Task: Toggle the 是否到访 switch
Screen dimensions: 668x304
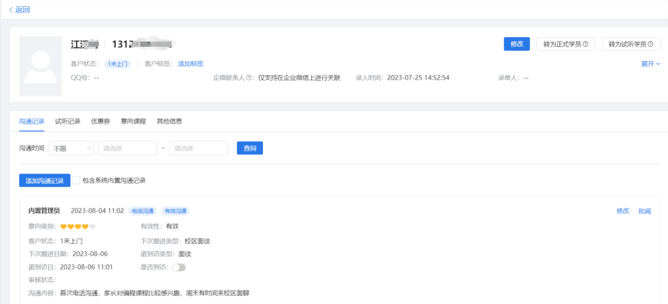Action: [x=179, y=268]
